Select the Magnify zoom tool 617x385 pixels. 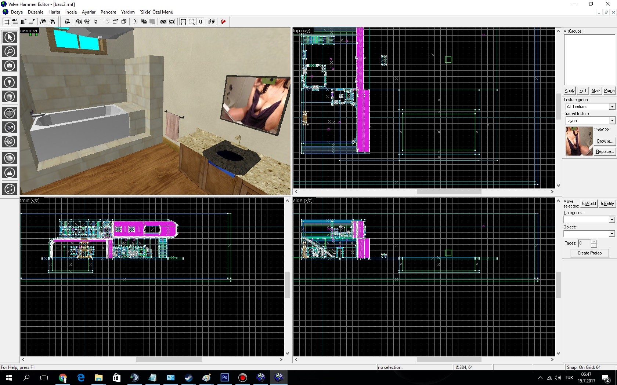tap(10, 51)
